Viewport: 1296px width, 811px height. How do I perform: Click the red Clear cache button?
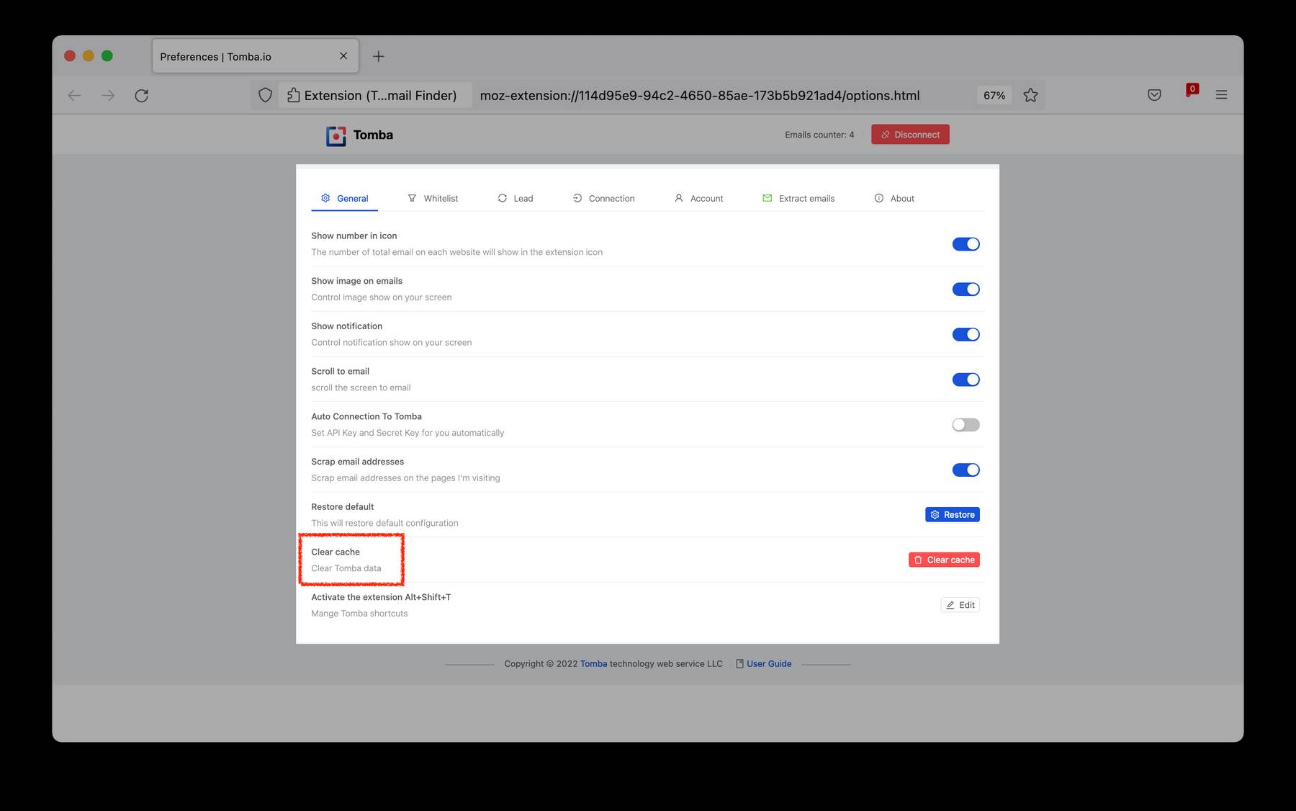[x=944, y=560]
